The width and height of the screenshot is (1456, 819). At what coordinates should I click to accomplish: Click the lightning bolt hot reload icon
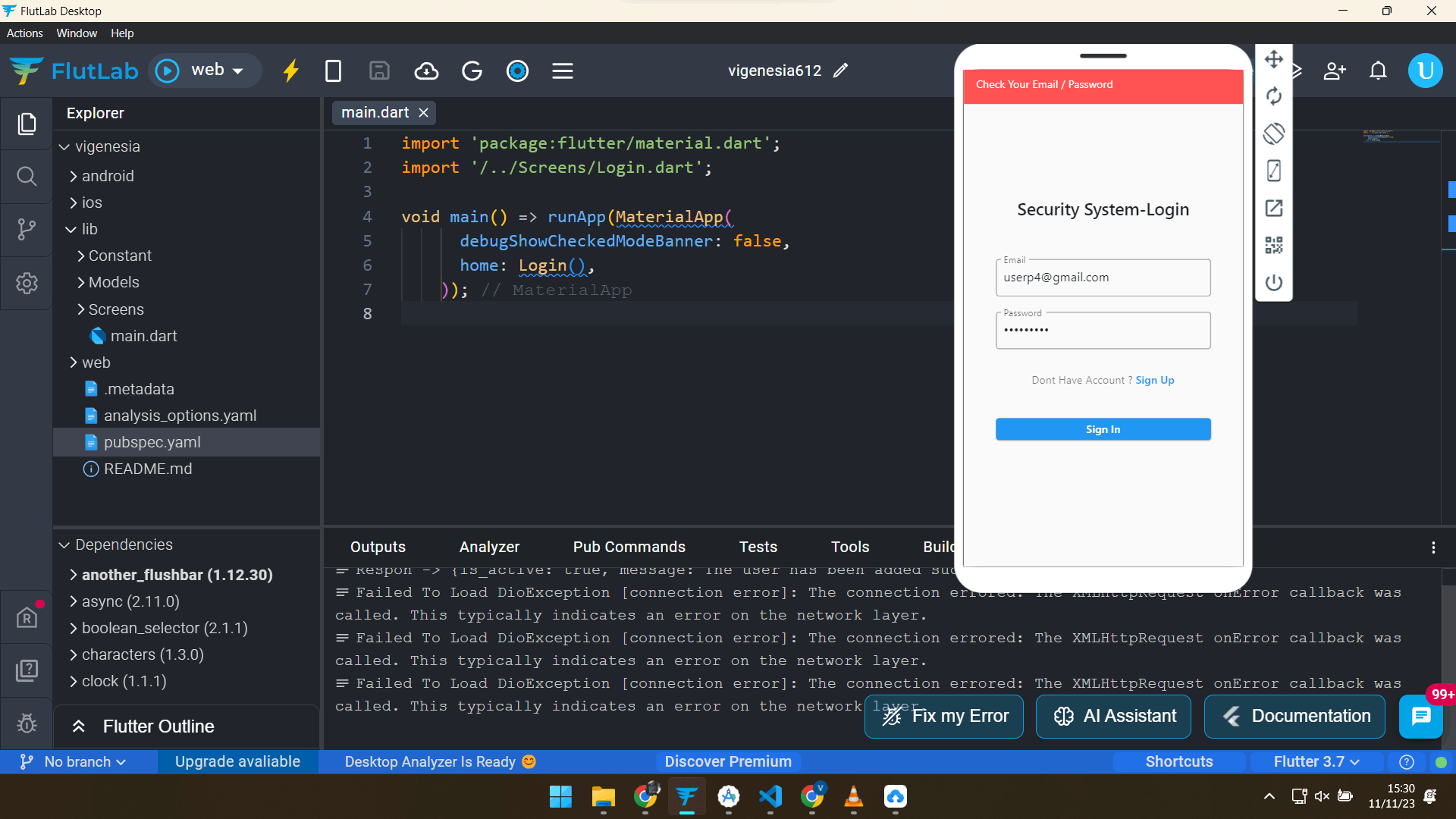pos(291,71)
